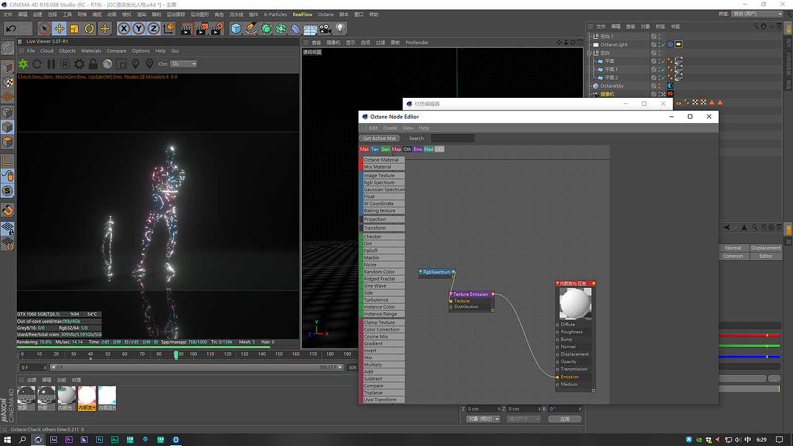793x446 pixels.
Task: Select the Rotate tool
Action: point(89,28)
